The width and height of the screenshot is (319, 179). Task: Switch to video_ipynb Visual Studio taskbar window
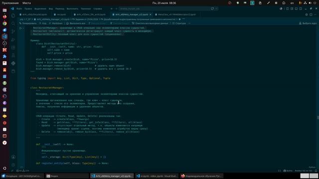click(157, 176)
